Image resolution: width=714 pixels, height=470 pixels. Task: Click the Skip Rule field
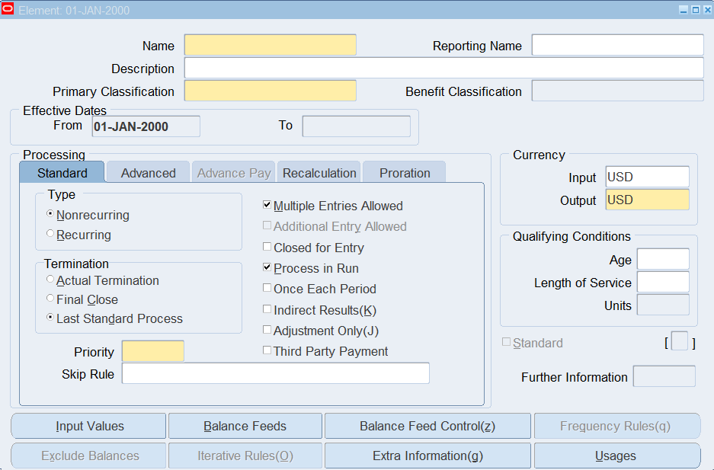(275, 374)
